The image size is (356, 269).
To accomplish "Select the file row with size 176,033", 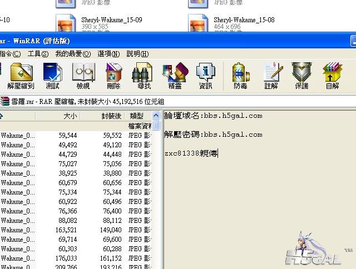I will [76, 258].
